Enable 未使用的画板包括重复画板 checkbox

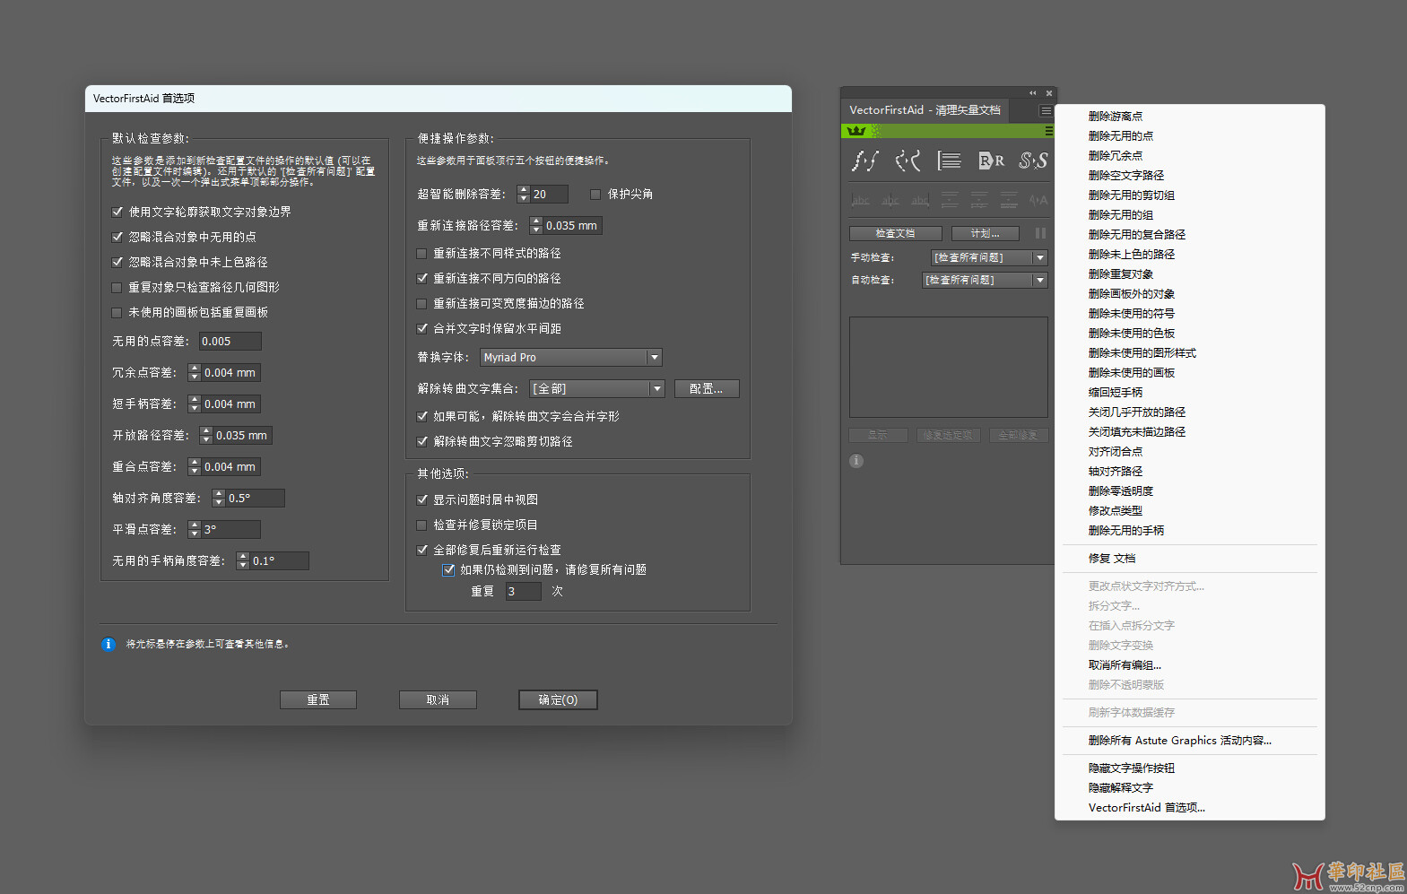pyautogui.click(x=117, y=312)
